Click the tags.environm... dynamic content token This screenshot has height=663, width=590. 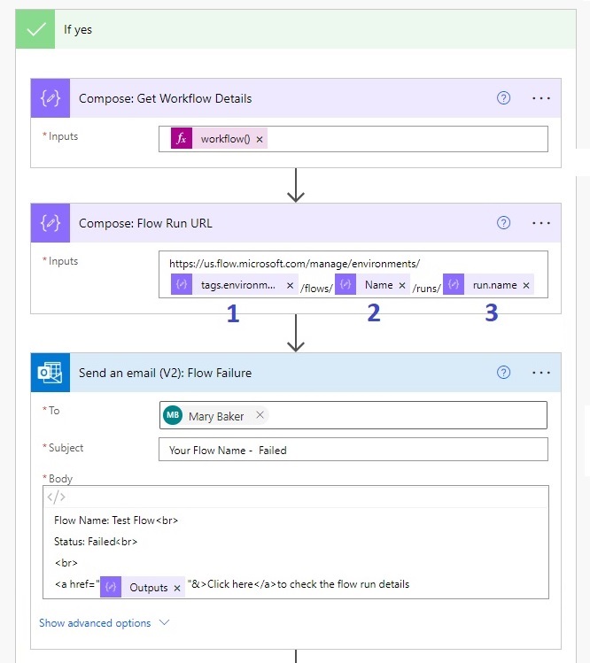[234, 284]
